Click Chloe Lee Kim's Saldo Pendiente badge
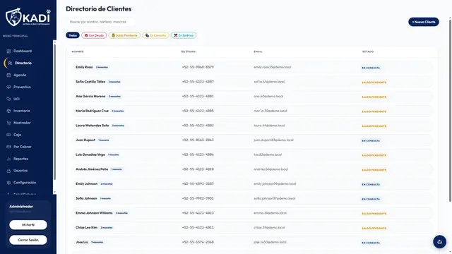The width and height of the screenshot is (452, 254). coord(374,229)
